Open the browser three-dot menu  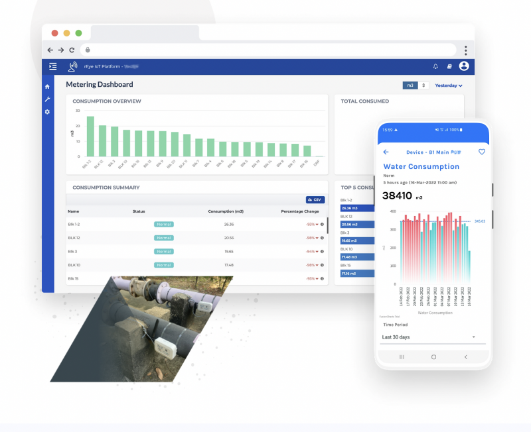click(466, 50)
